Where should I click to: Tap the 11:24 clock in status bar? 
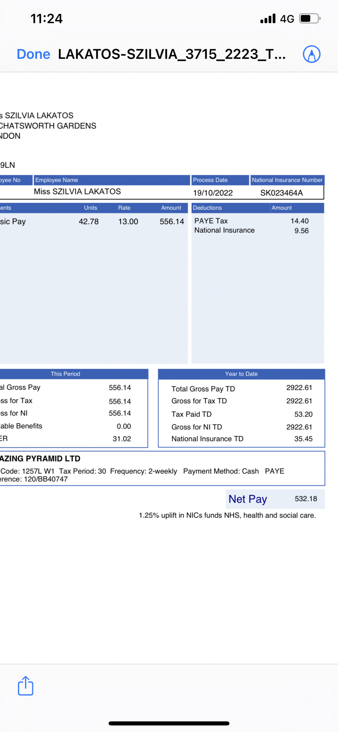point(47,19)
